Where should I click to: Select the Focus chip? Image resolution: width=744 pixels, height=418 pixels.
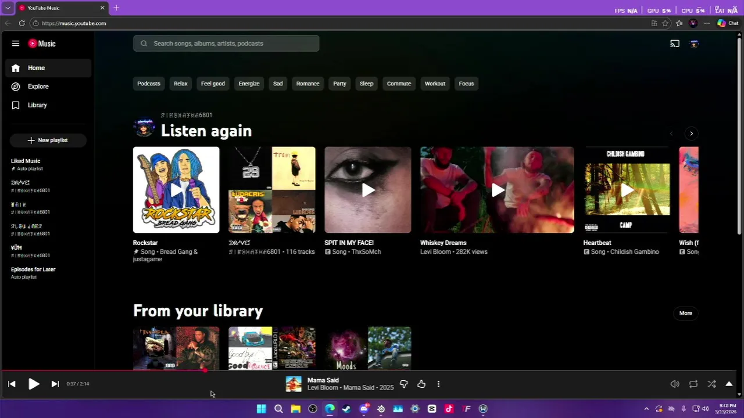pos(466,84)
